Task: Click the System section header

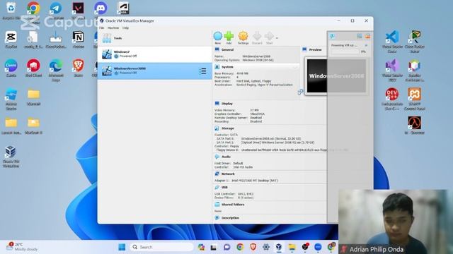Action: (226, 67)
